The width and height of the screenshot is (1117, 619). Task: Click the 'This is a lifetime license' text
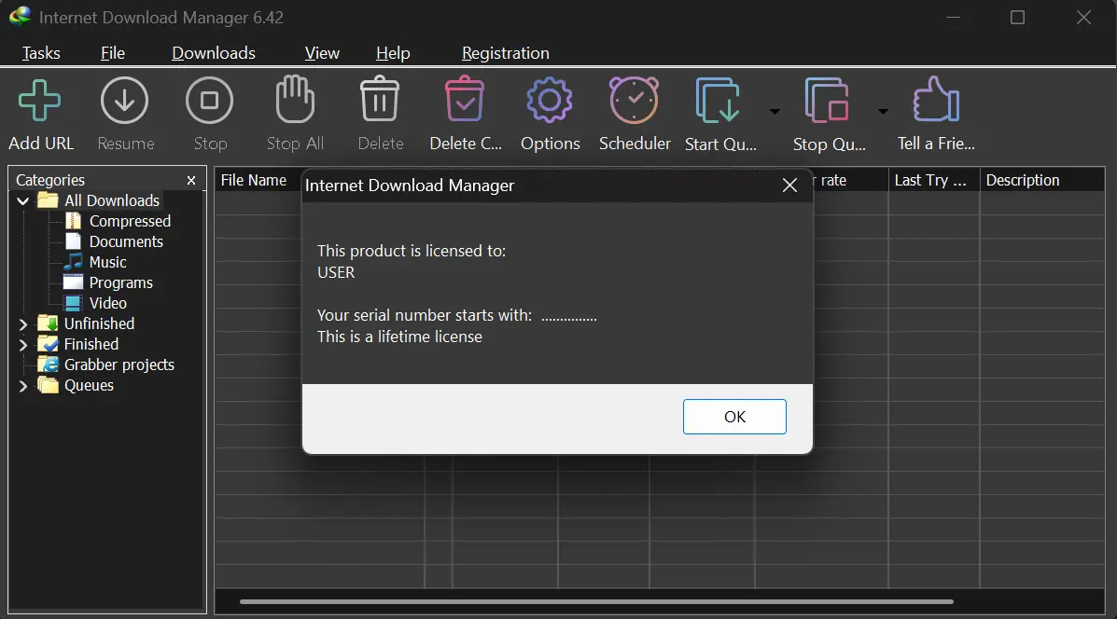point(399,337)
